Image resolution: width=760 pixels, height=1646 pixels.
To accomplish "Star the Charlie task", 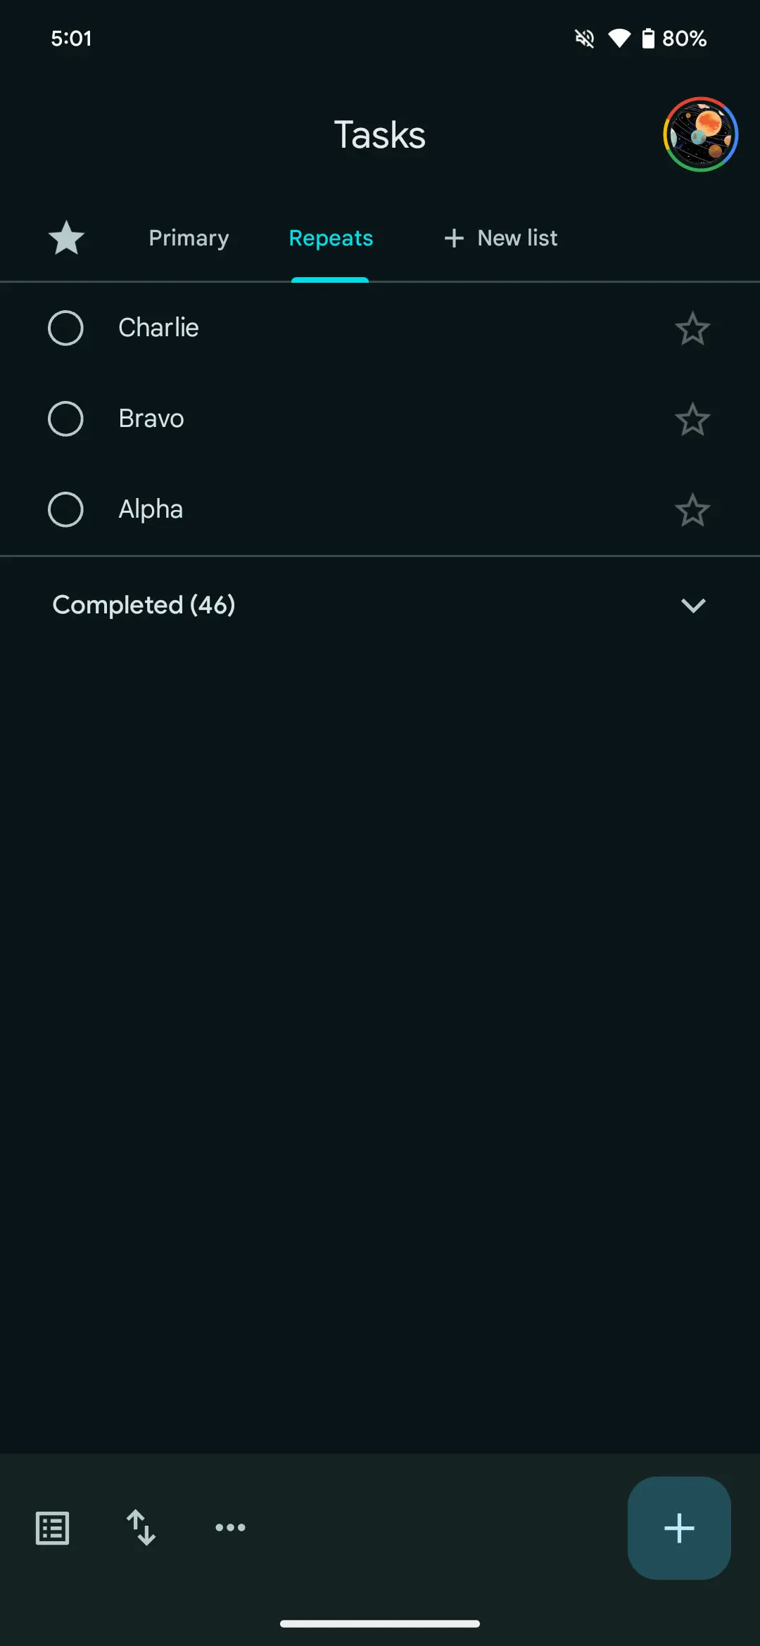I will click(692, 328).
